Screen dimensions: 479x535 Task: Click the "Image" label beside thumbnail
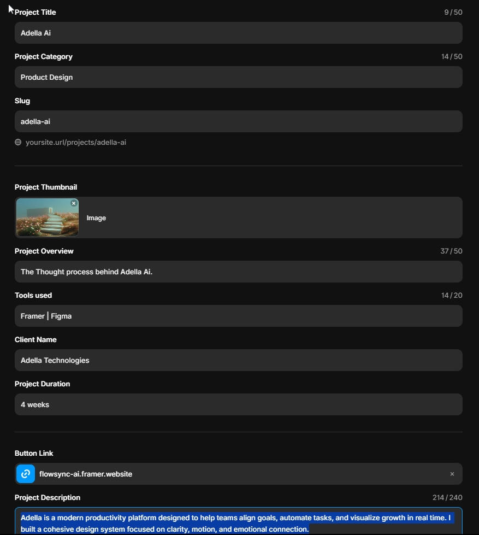click(x=96, y=218)
